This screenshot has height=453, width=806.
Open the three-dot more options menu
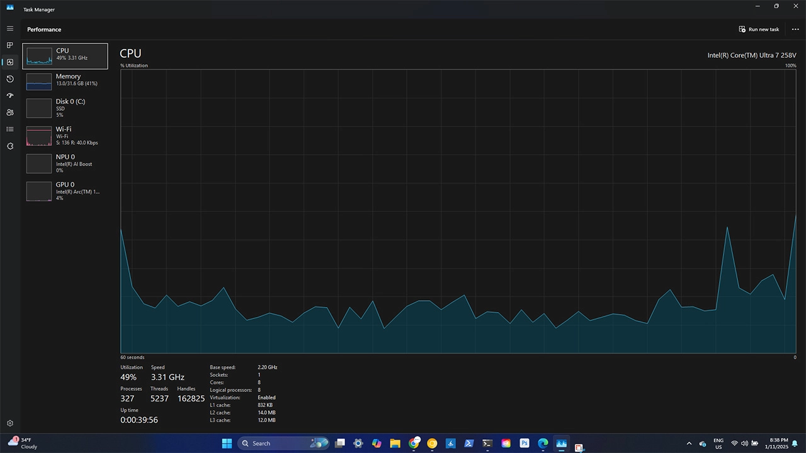(x=795, y=30)
